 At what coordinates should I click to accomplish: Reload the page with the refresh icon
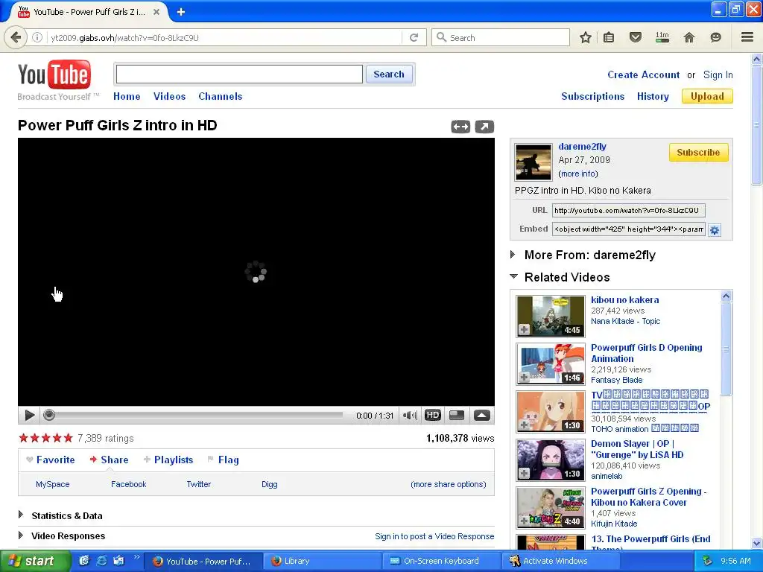click(x=414, y=37)
